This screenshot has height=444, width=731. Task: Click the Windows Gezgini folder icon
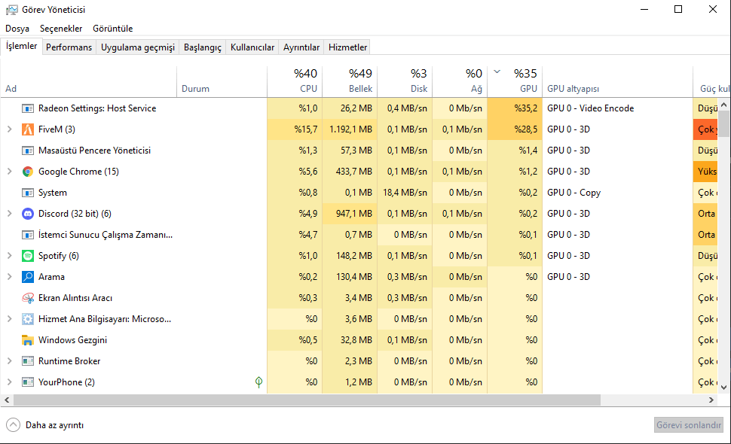click(28, 340)
